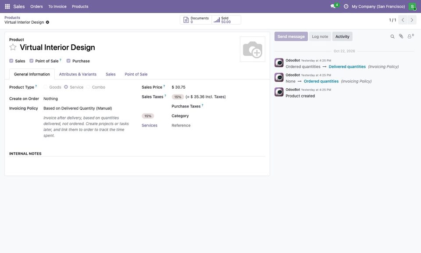Click the Send message button
Viewport: 421px width, 253px height.
(291, 36)
